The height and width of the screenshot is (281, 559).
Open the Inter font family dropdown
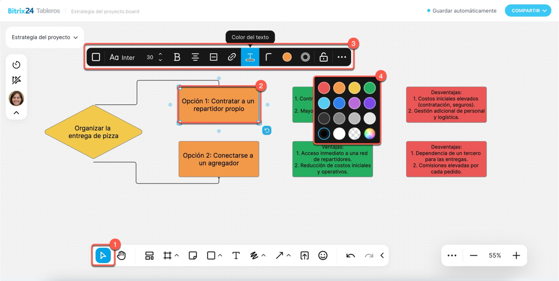[122, 57]
